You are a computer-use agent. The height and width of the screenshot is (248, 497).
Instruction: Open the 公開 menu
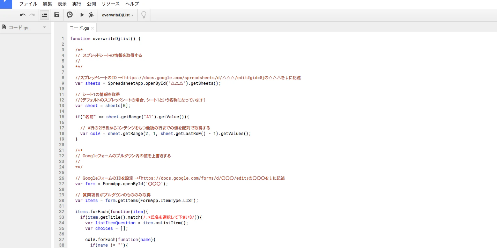point(91,4)
